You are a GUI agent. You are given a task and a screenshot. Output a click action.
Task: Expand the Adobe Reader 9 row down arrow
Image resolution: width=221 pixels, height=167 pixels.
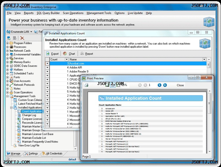[x=47, y=71]
